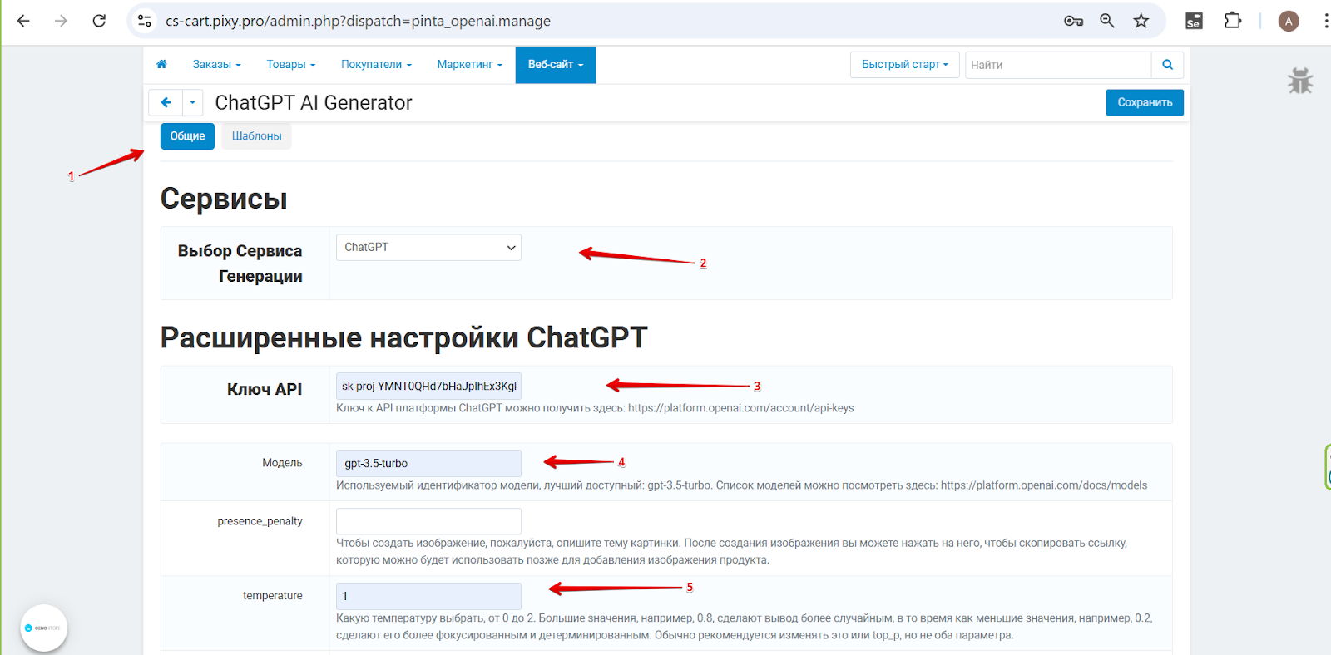Click the Найти search field
Screen dimensions: 1331x655
point(1057,65)
